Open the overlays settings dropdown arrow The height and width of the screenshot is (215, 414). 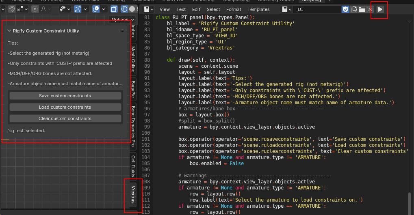pyautogui.click(x=104, y=9)
